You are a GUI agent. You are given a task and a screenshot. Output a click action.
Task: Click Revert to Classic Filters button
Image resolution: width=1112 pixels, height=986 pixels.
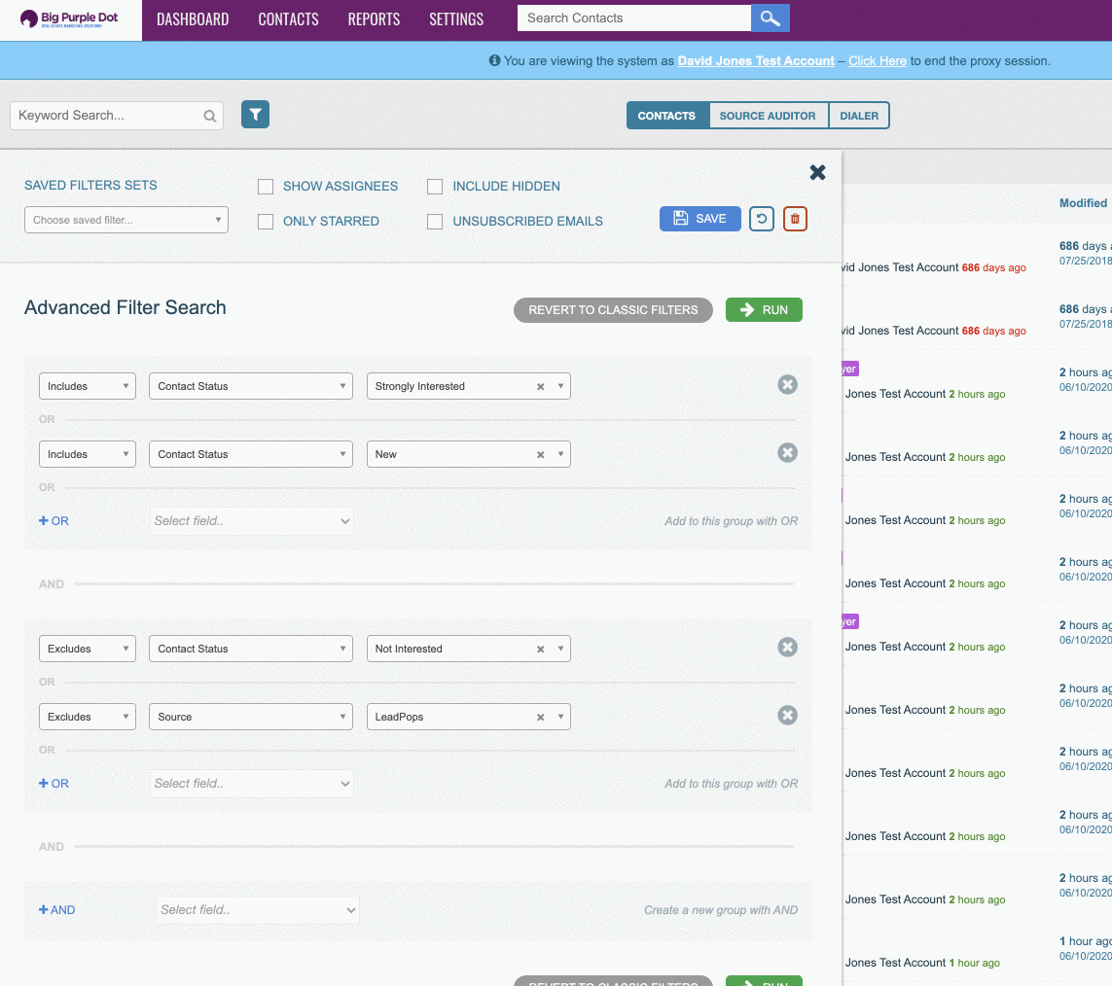[613, 310]
